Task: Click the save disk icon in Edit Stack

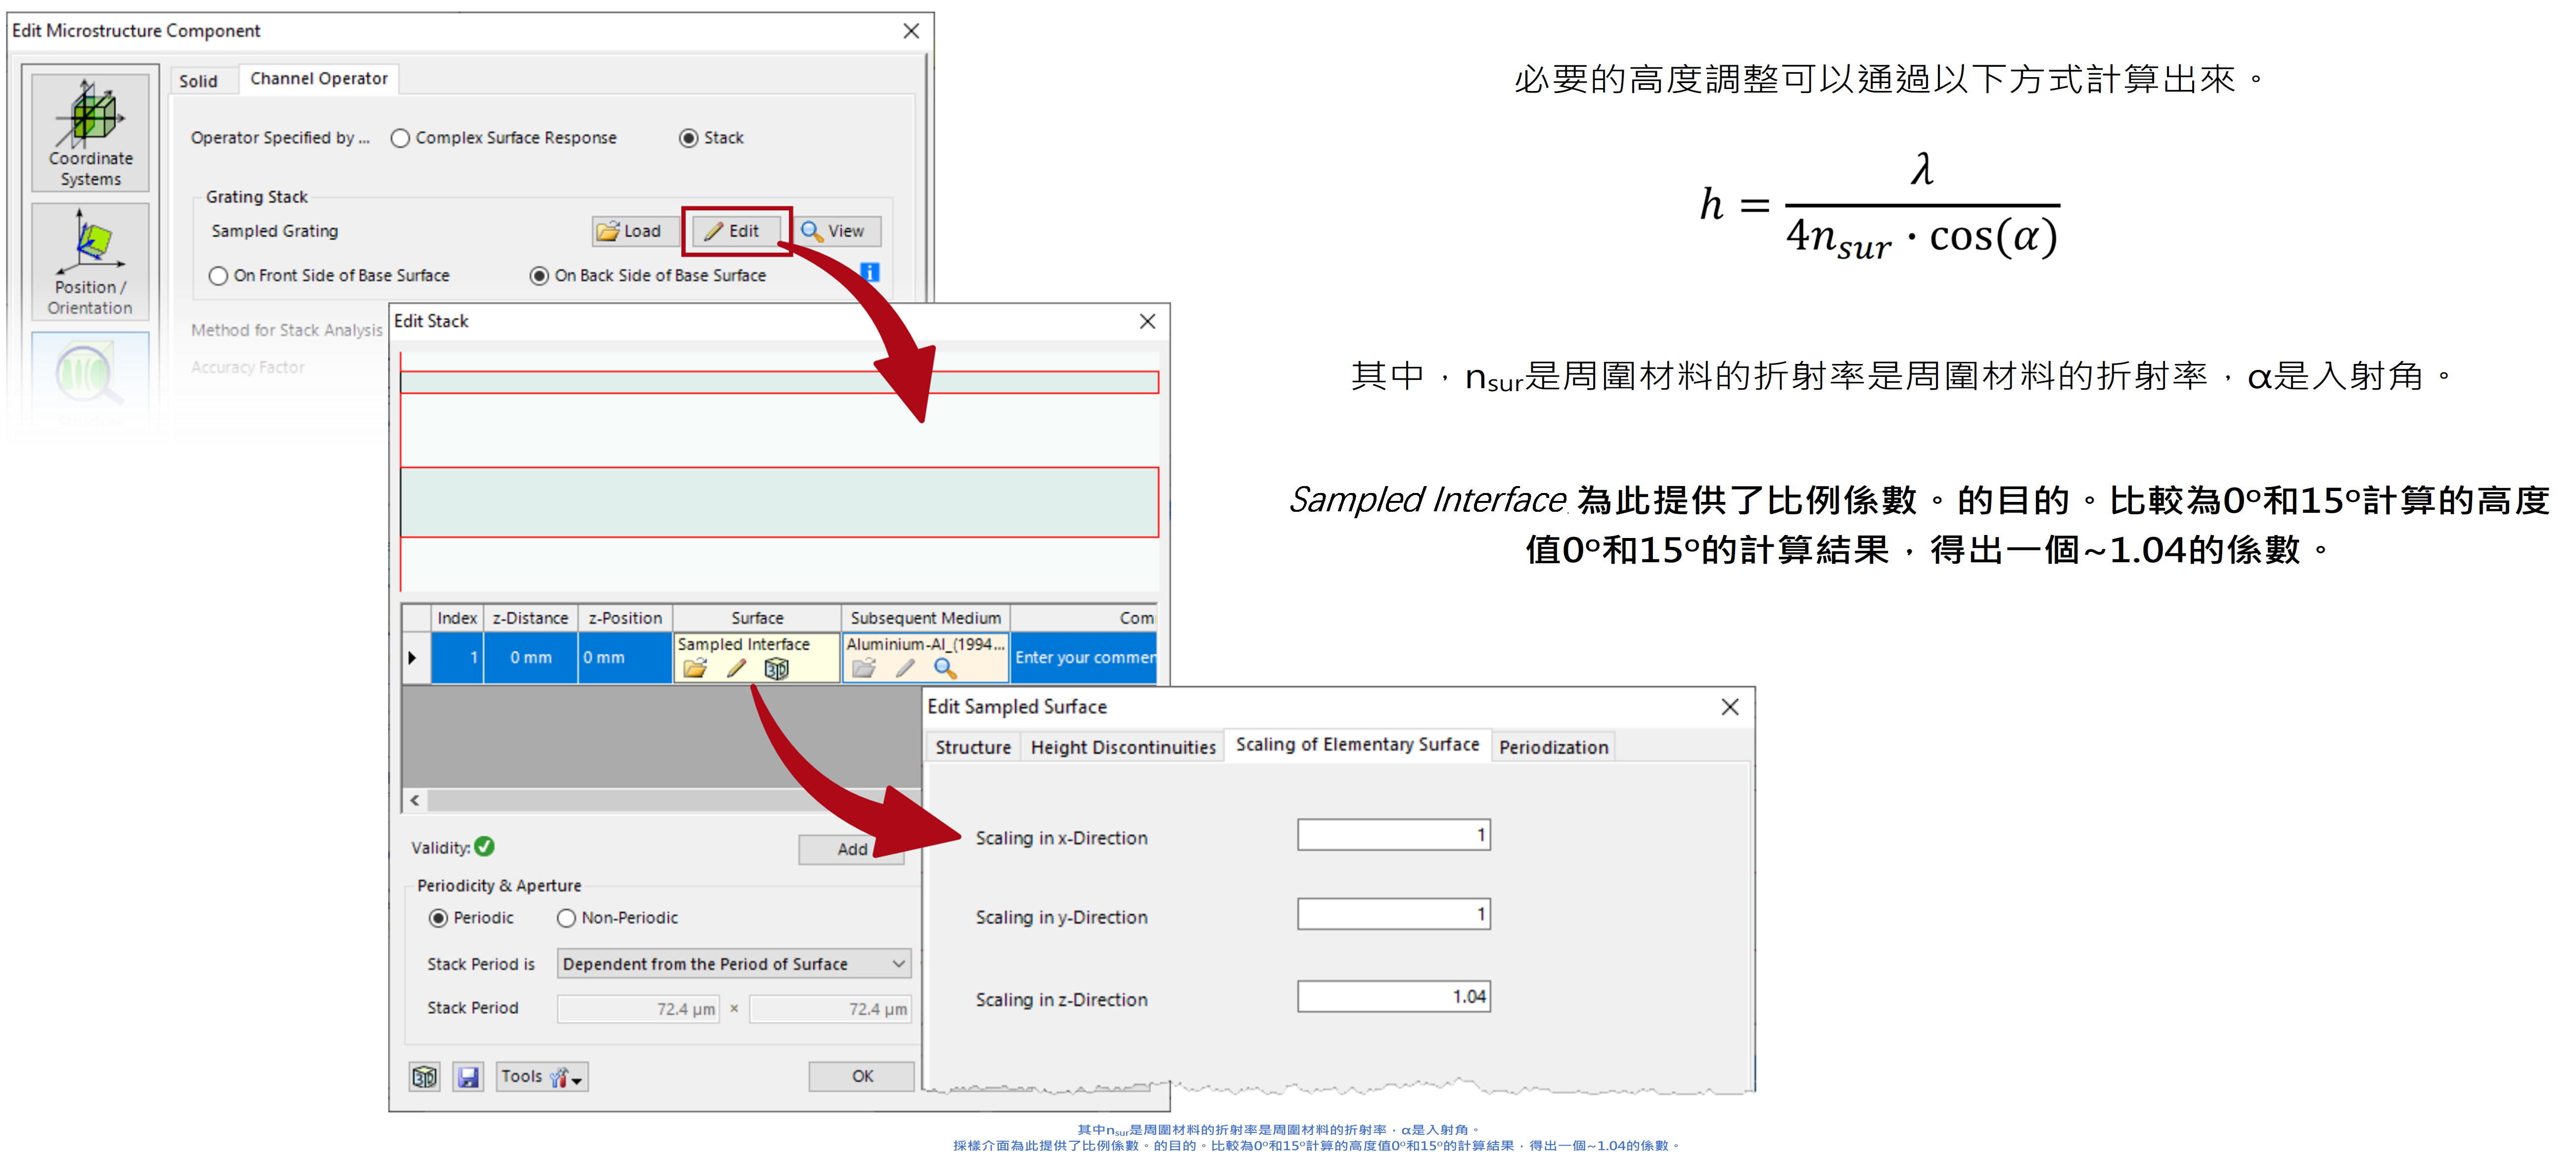Action: 468,1076
